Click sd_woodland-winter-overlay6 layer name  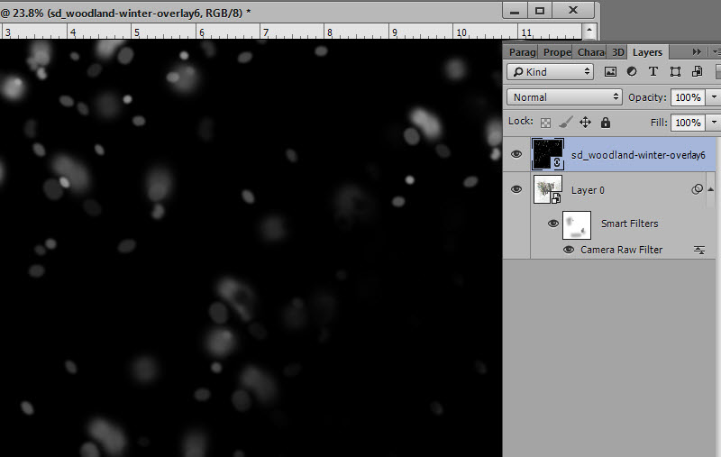638,155
